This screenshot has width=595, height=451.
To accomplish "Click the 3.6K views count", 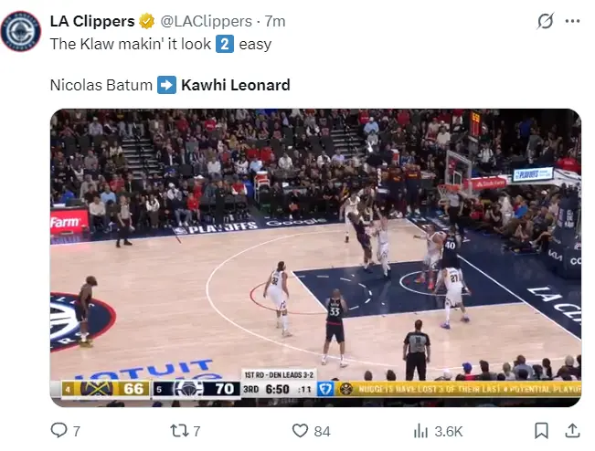I will pyautogui.click(x=449, y=431).
